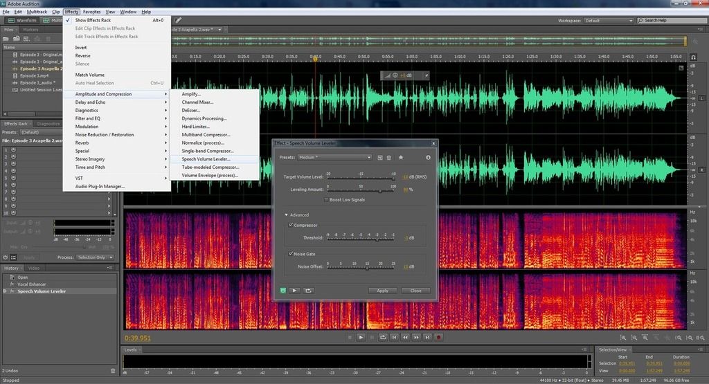Toggle power for Effects Rack slot 1

[14, 149]
